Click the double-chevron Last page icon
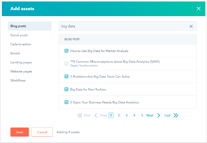The width and height of the screenshot is (207, 143). click(x=176, y=115)
